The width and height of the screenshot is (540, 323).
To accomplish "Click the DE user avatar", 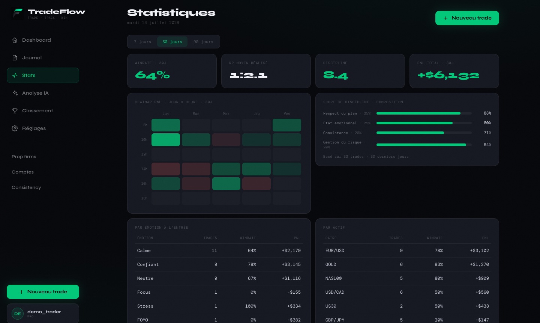I will (x=18, y=314).
